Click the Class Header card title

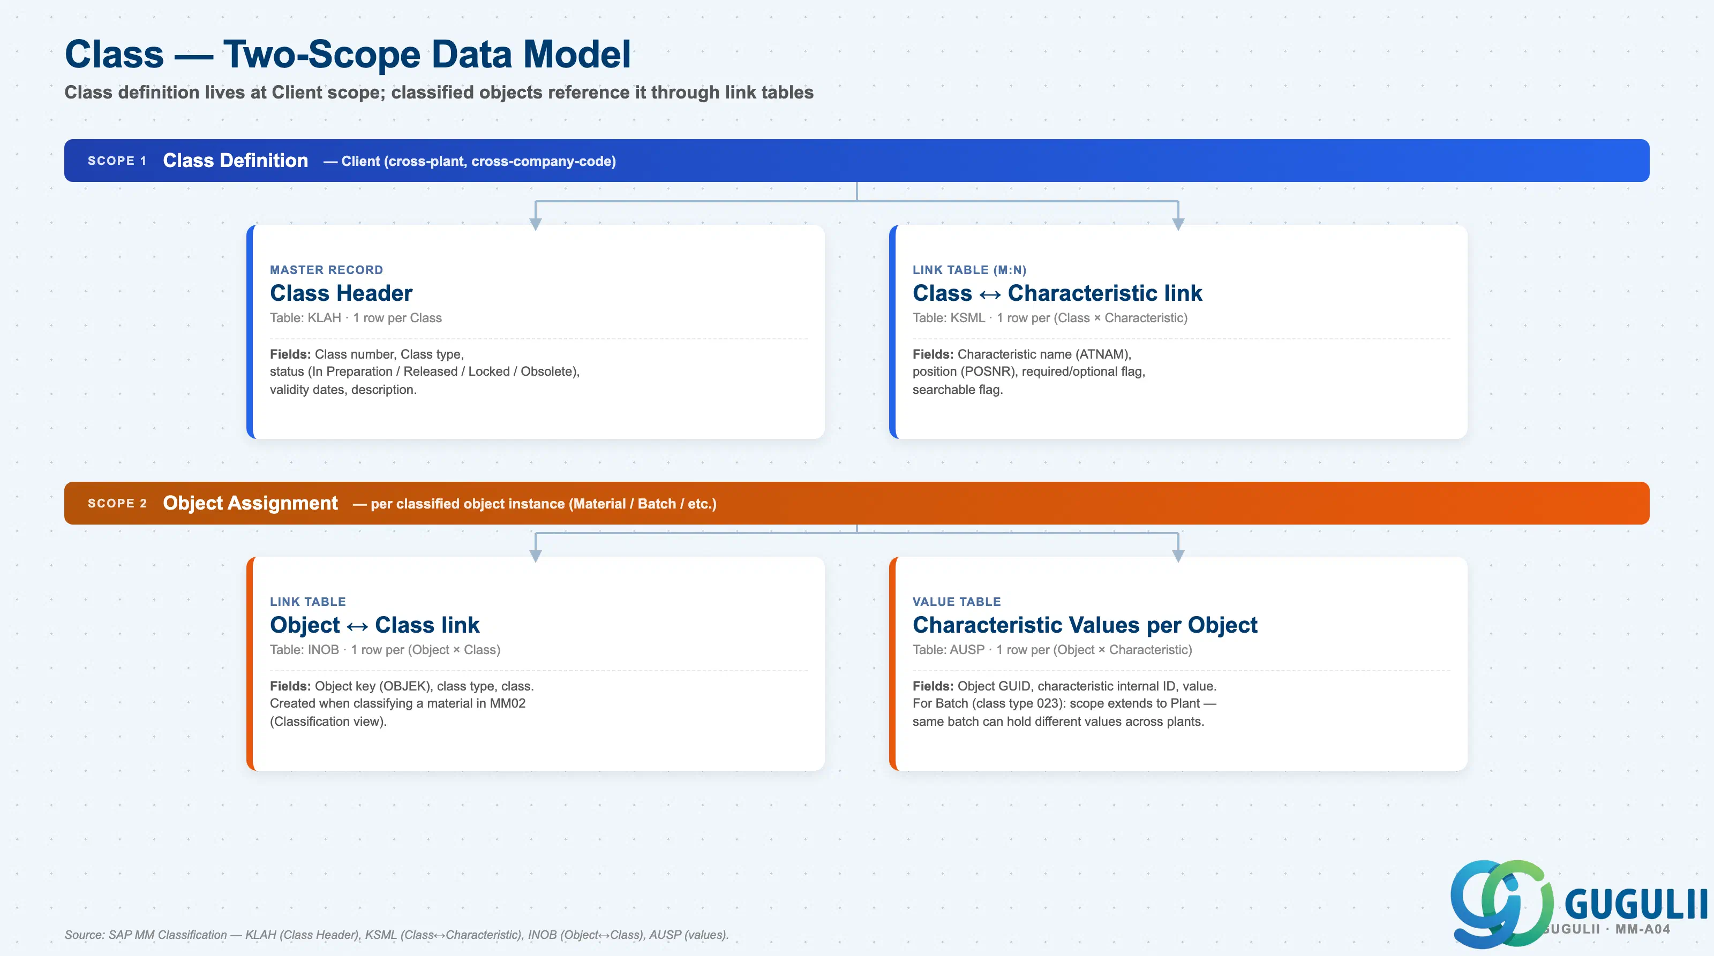[x=341, y=293]
